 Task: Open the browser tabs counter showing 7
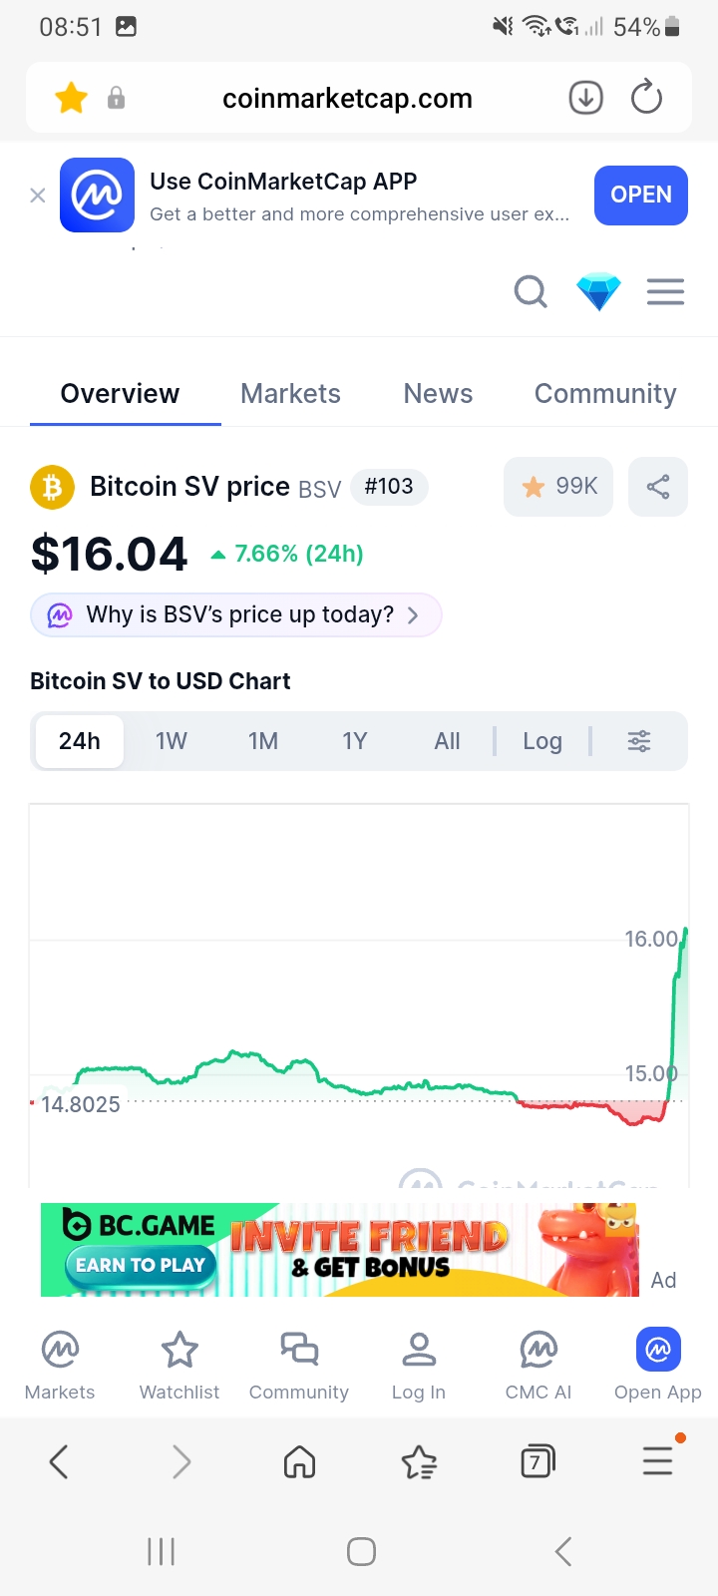pos(538,1462)
